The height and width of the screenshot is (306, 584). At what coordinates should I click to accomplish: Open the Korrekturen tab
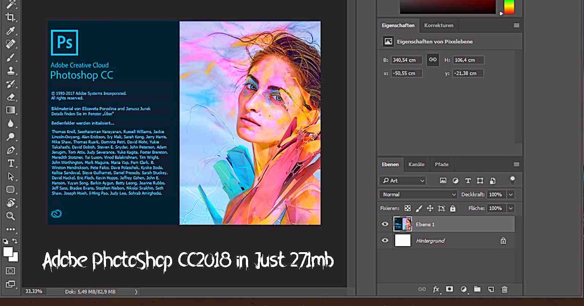pyautogui.click(x=438, y=26)
